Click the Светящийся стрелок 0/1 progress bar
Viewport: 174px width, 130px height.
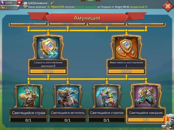tap(107, 120)
